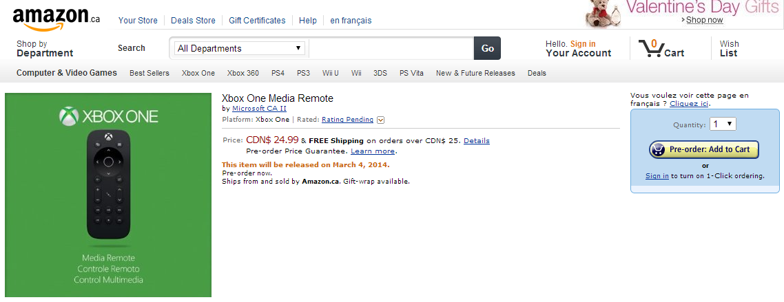The height and width of the screenshot is (302, 784).
Task: Select the Xbox One category tab
Action: (198, 73)
